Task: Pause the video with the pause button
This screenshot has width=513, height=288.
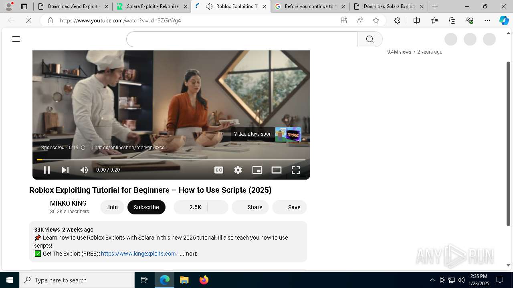Action: point(46,170)
